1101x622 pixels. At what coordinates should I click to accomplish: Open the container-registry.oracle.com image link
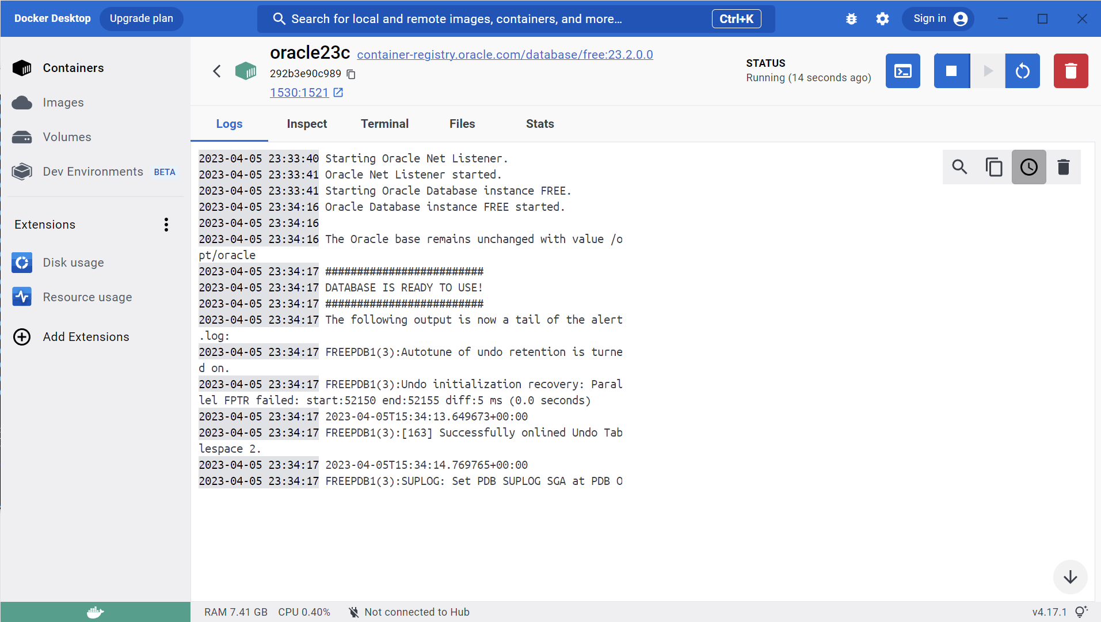point(505,55)
